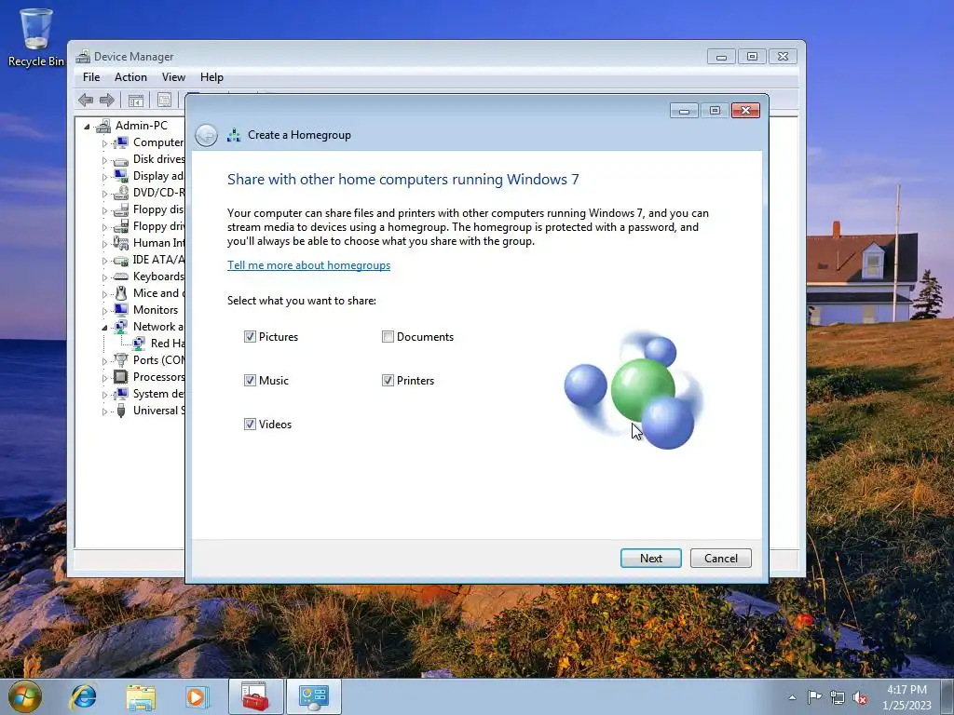The width and height of the screenshot is (954, 715).
Task: Expand the Disk drives category
Action: [x=104, y=160]
